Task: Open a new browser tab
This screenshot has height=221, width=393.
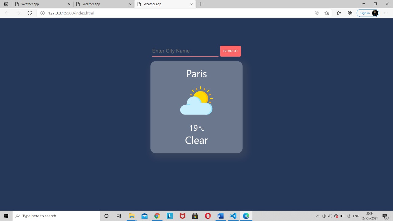Action: (200, 4)
